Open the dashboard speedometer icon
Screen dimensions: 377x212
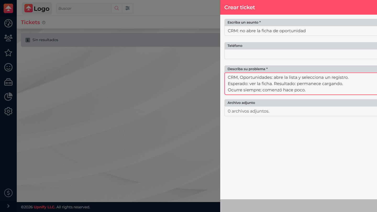pyautogui.click(x=8, y=23)
